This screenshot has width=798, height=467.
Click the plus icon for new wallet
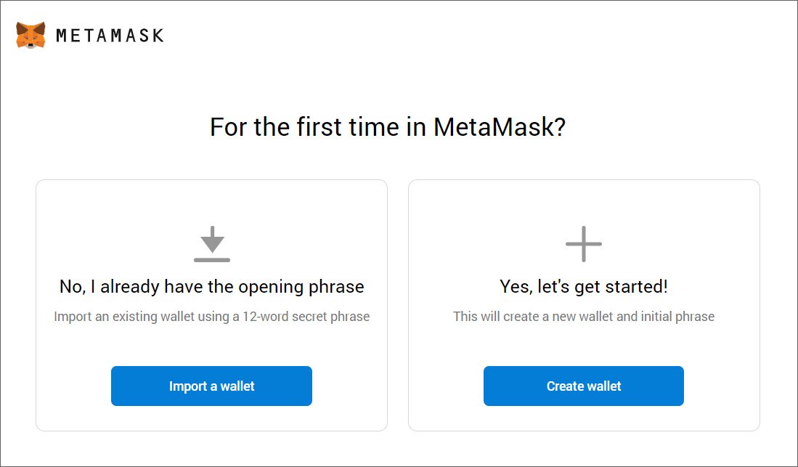pyautogui.click(x=584, y=244)
